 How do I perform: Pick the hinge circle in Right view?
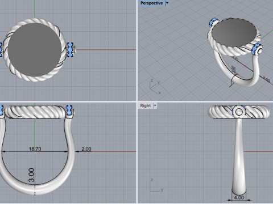pyautogui.click(x=239, y=112)
